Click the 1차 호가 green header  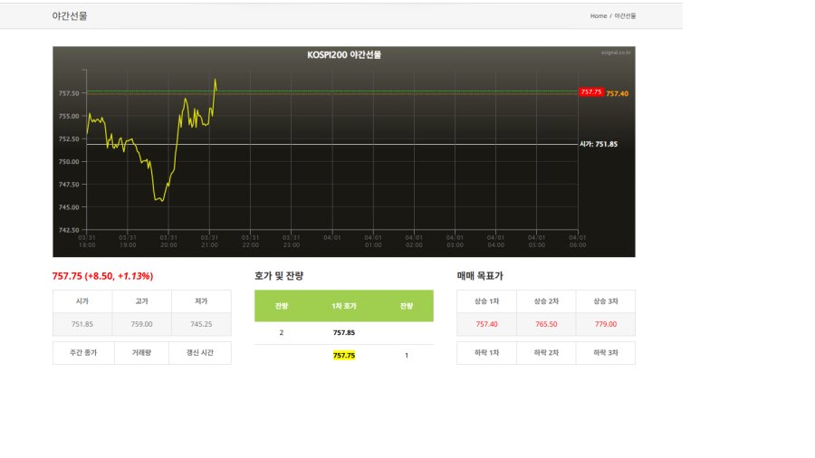pyautogui.click(x=344, y=306)
